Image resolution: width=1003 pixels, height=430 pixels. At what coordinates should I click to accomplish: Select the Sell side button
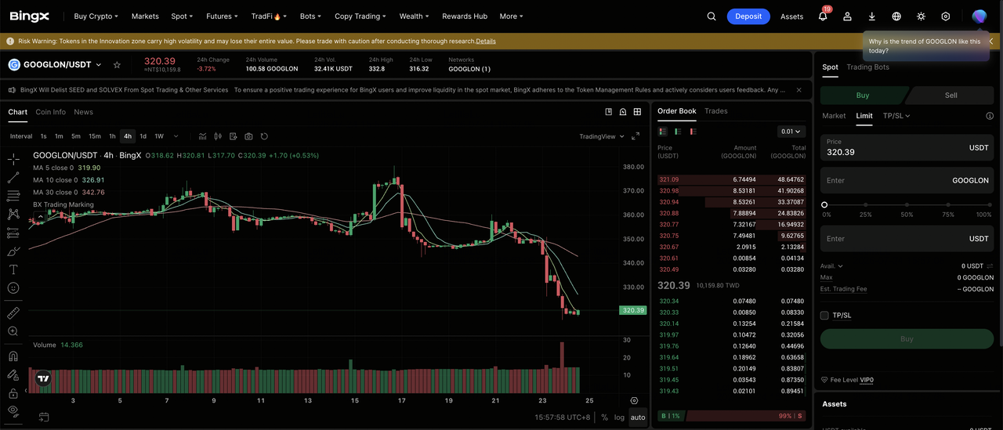pos(950,96)
